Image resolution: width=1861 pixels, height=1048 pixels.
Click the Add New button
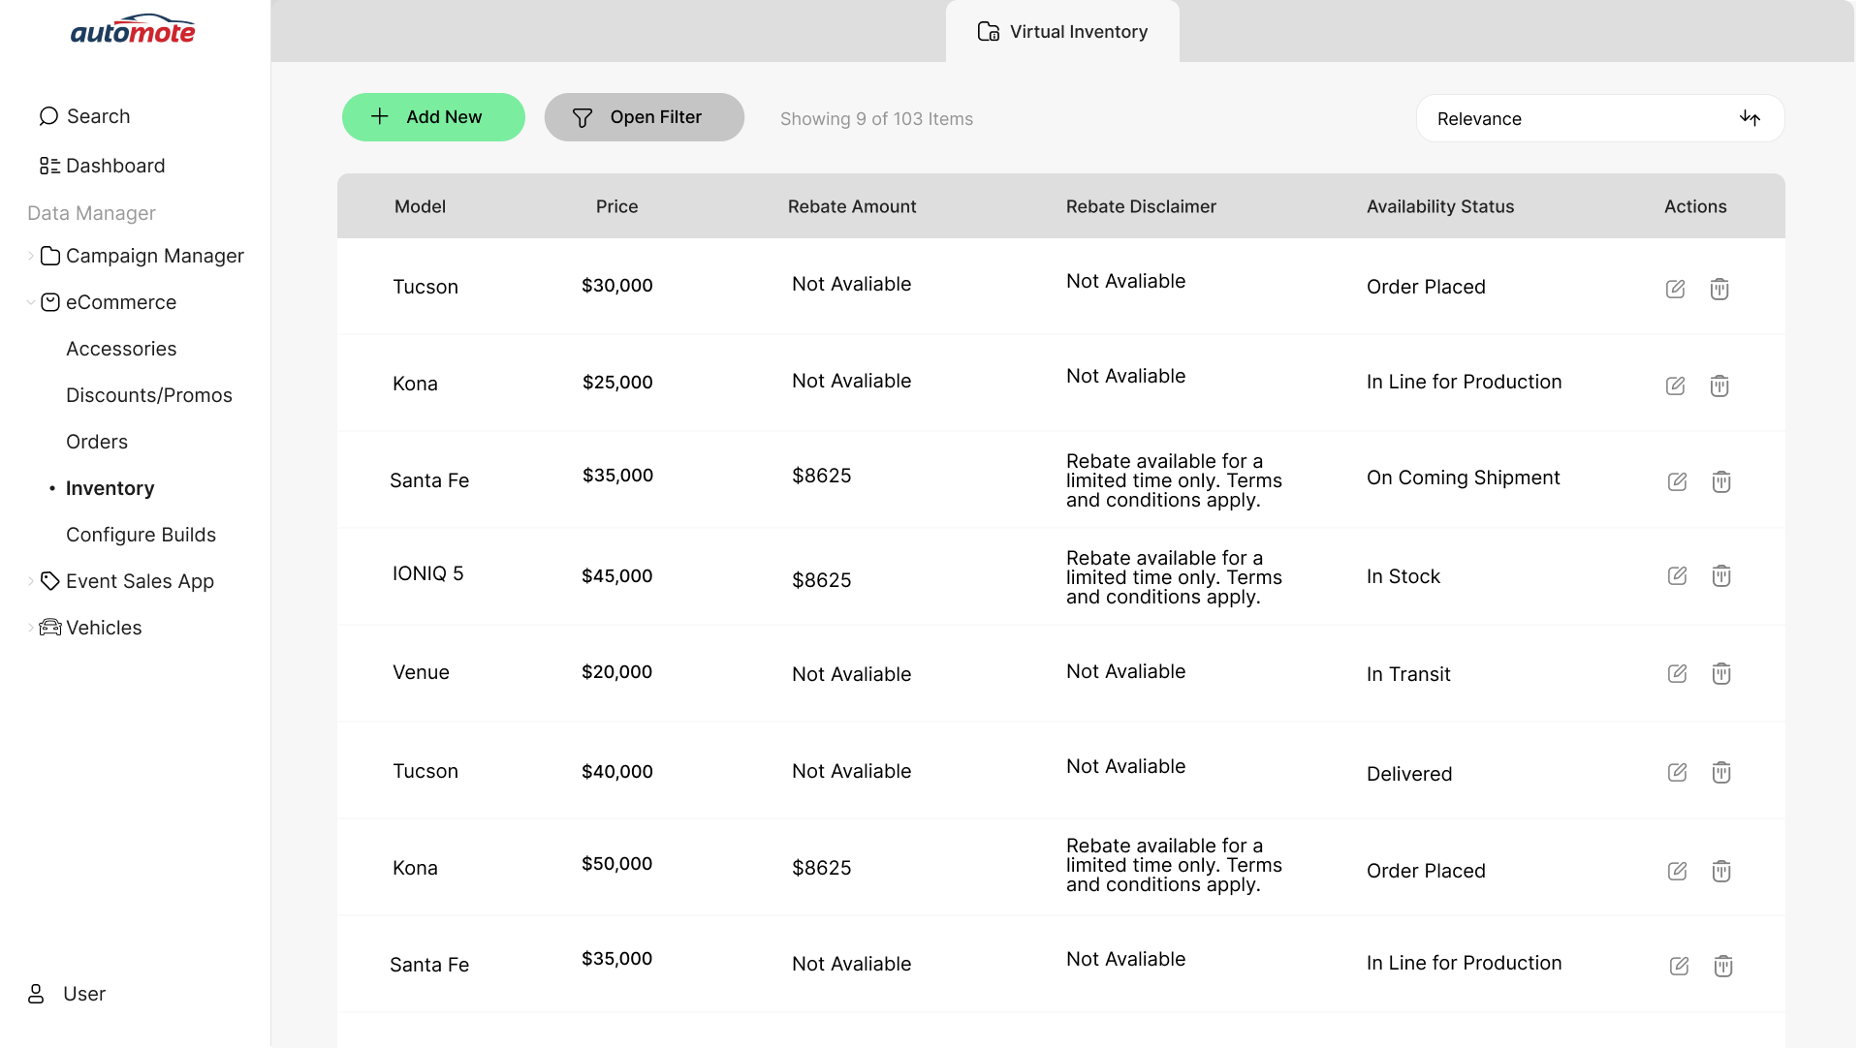pos(433,116)
